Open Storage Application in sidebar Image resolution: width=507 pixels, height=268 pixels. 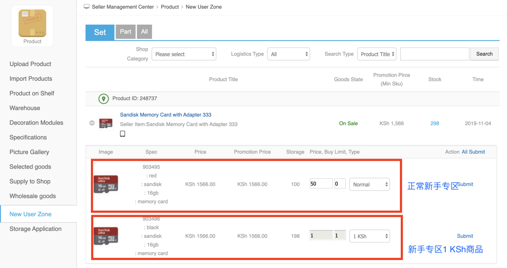point(36,229)
